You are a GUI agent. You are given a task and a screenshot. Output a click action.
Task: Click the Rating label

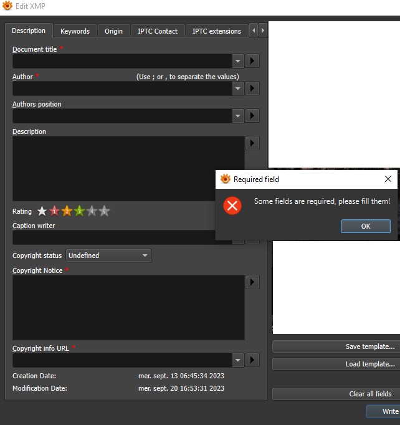[22, 211]
